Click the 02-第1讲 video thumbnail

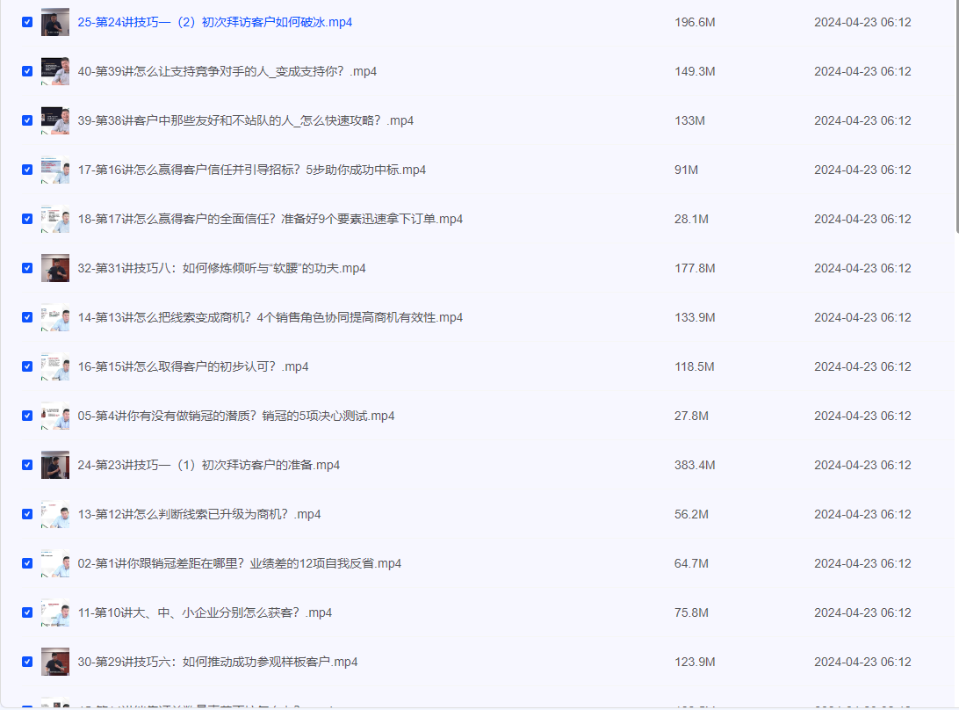point(54,563)
